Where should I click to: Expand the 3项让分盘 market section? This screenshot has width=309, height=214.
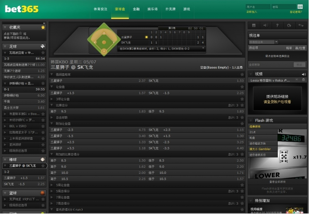point(52,99)
